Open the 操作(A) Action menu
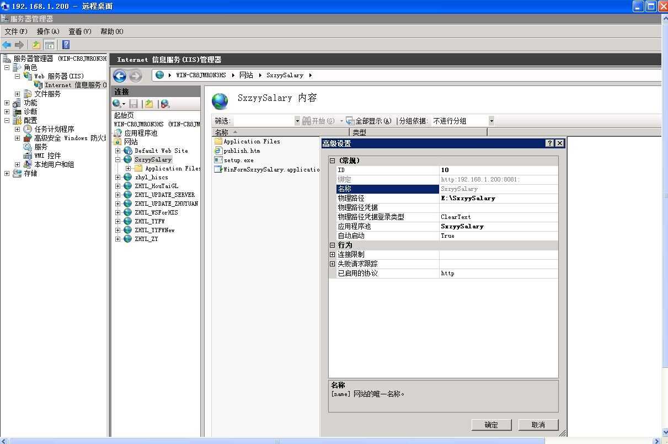This screenshot has width=668, height=444. (48, 31)
